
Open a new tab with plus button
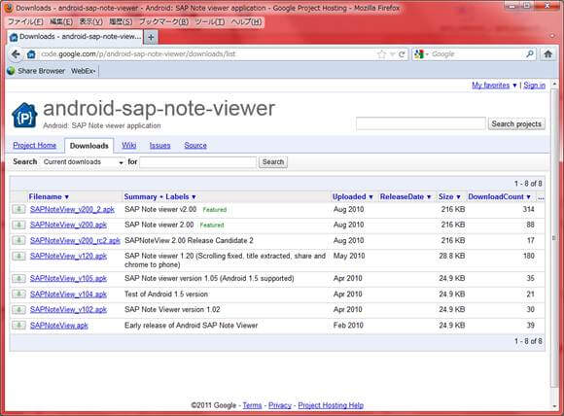pyautogui.click(x=151, y=37)
